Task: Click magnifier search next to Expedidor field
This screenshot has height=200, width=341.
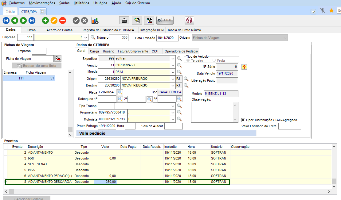Action: coord(179,58)
